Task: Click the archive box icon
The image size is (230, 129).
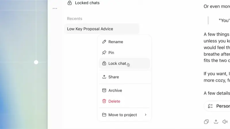Action: pyautogui.click(x=104, y=90)
